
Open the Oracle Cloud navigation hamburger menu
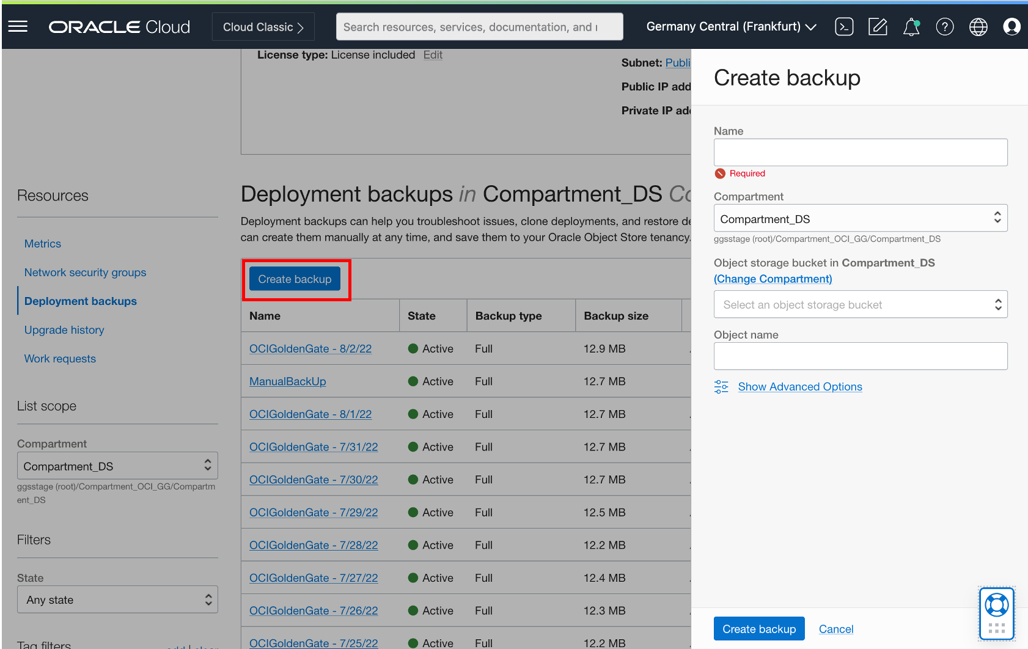(18, 26)
